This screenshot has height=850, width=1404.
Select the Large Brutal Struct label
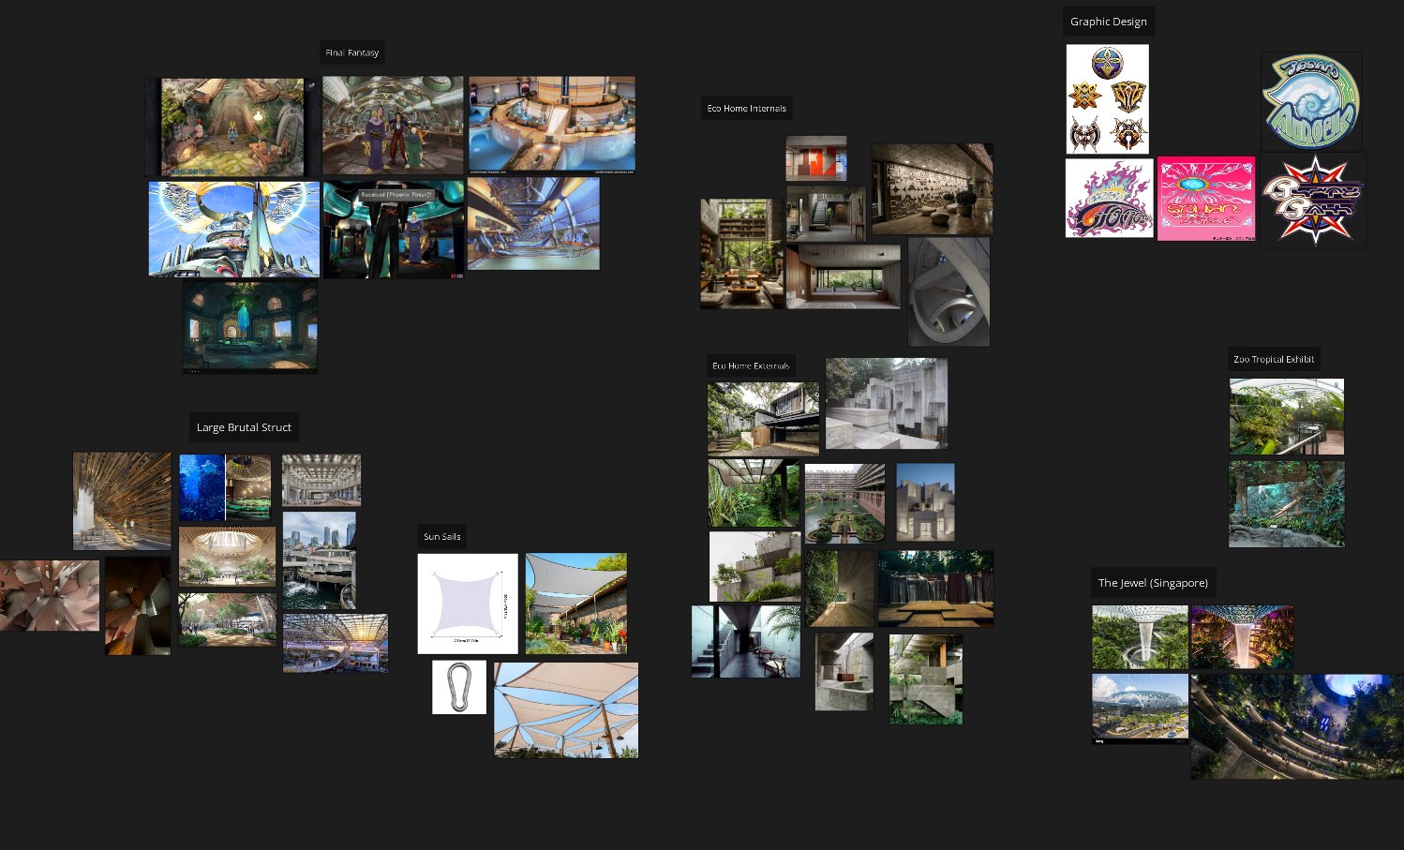click(x=244, y=427)
